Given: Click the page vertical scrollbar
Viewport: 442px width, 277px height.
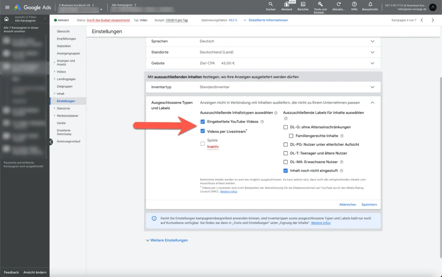Looking at the screenshot, I should (441, 168).
